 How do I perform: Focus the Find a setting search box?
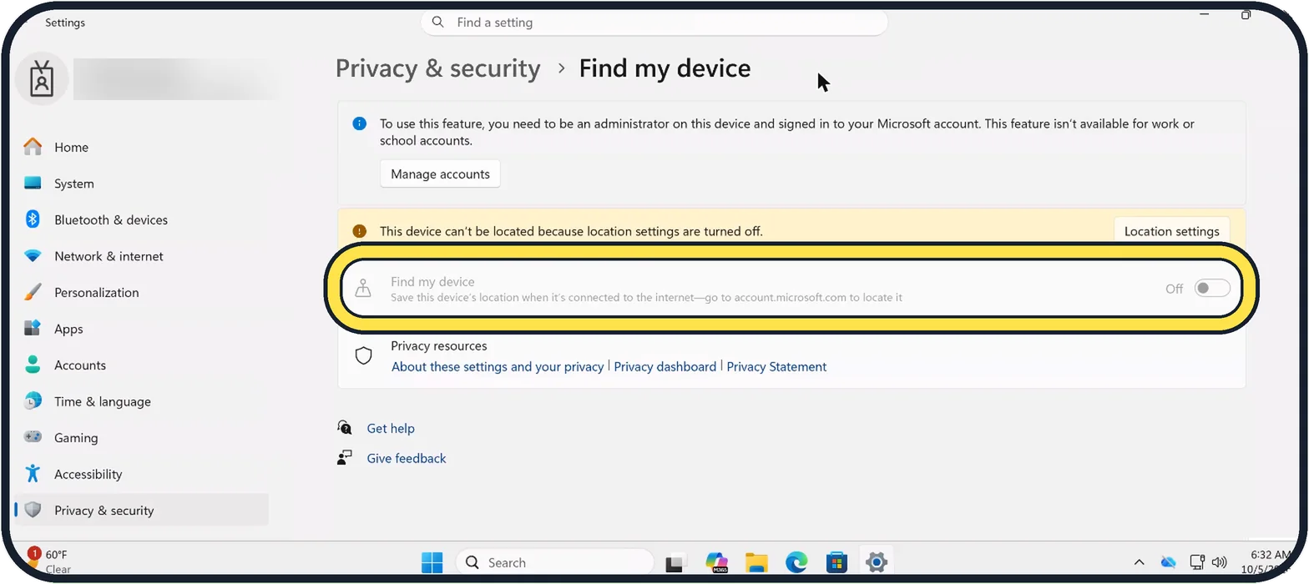(654, 23)
